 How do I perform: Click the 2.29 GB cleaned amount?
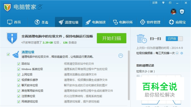pos(48,43)
